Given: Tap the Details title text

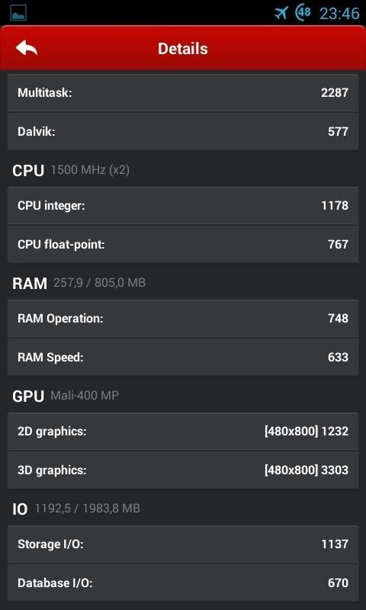Looking at the screenshot, I should (x=183, y=49).
